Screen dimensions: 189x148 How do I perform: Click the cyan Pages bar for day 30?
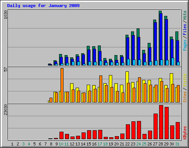(173, 61)
